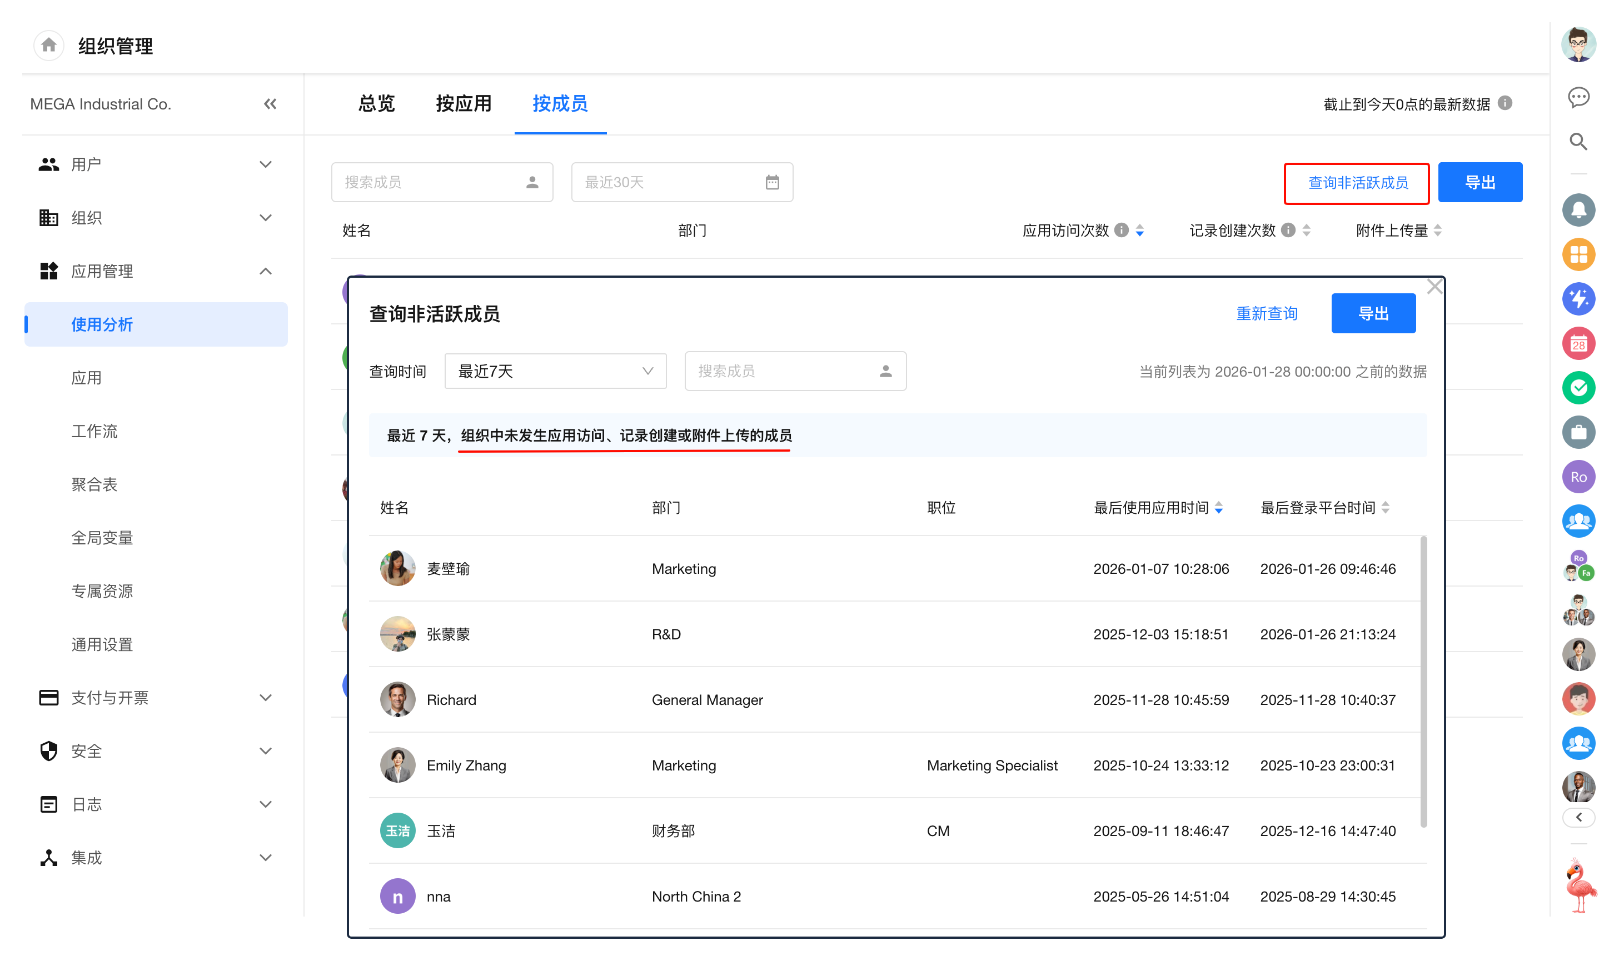Switch to the 总览 tab
This screenshot has width=1624, height=961.
(x=376, y=104)
